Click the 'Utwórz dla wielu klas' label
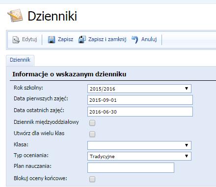Viewport: 216px width, 187px height. click(39, 133)
